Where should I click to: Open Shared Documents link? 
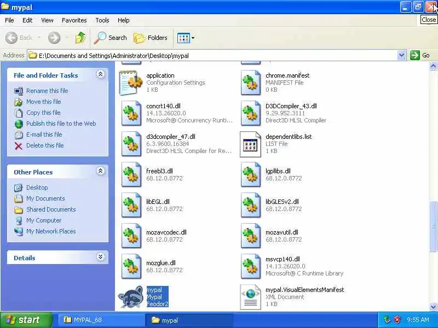coord(51,209)
